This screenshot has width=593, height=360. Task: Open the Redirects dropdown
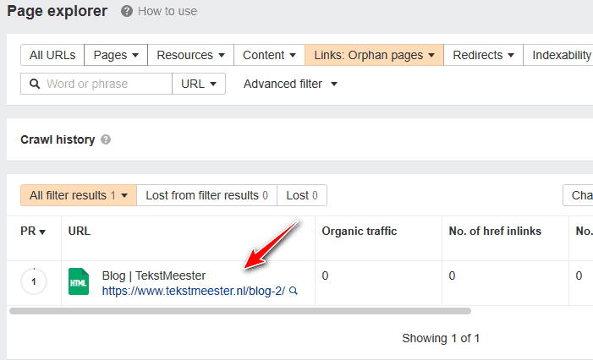click(x=483, y=55)
